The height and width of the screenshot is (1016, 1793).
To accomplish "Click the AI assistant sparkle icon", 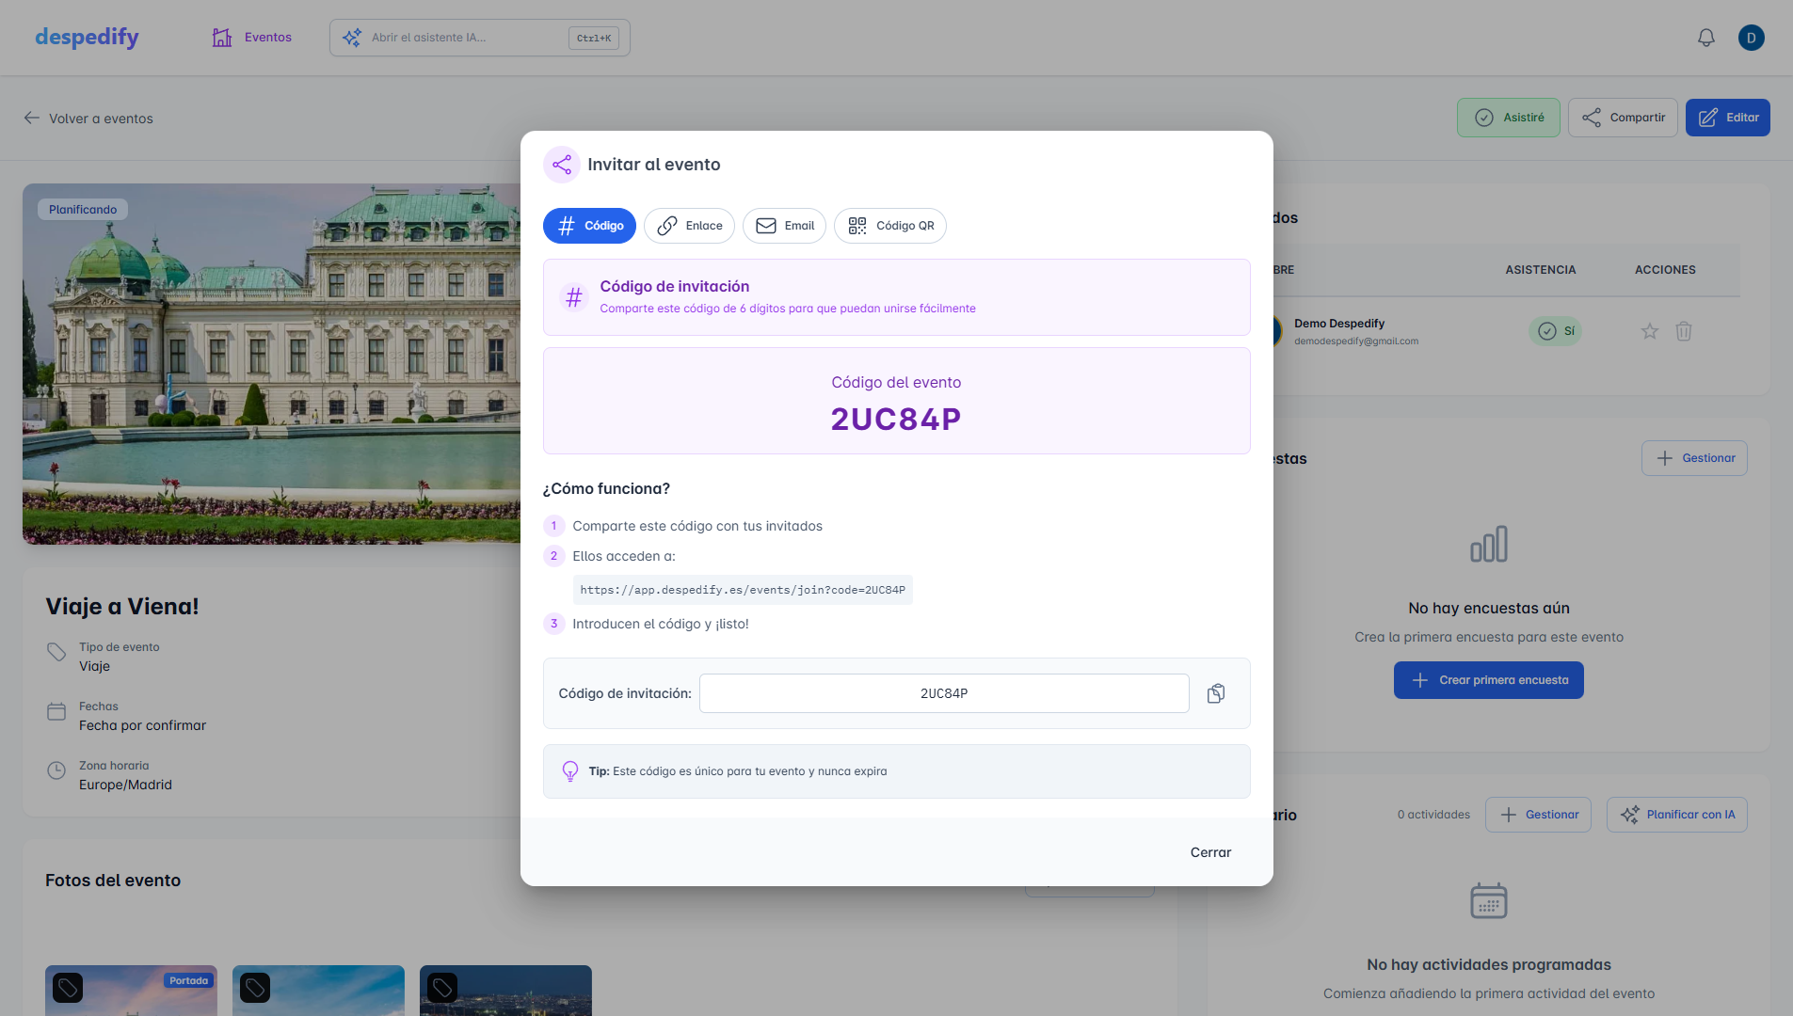I will pos(352,38).
